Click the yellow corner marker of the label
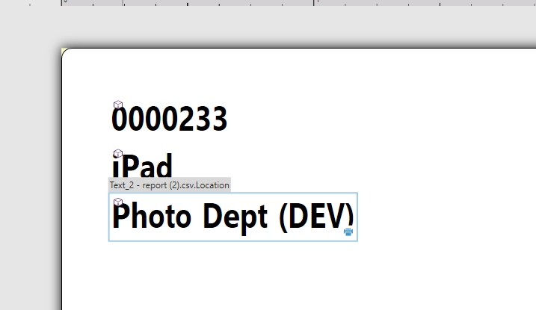 (x=64, y=51)
